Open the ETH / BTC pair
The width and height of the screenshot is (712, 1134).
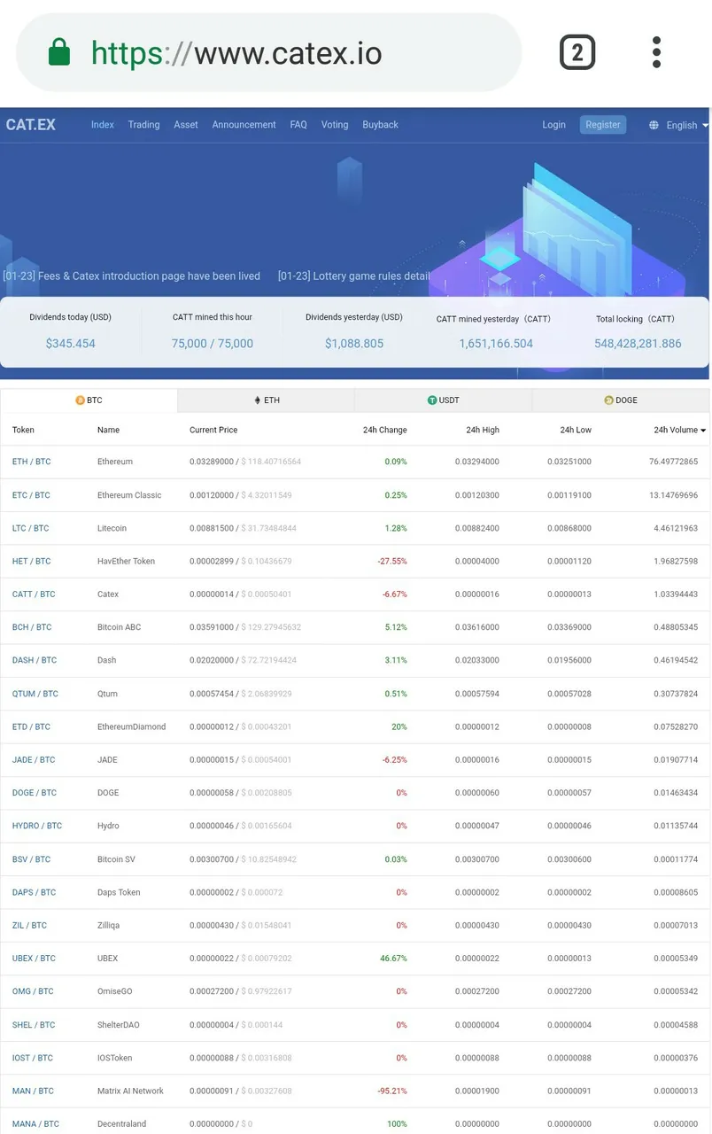coord(31,462)
